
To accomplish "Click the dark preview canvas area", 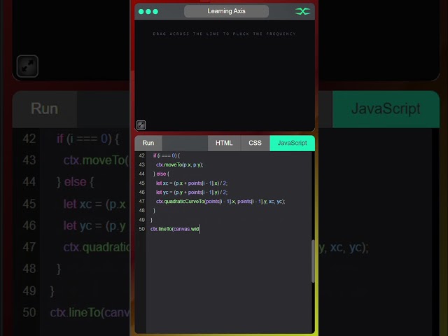I will (225, 76).
